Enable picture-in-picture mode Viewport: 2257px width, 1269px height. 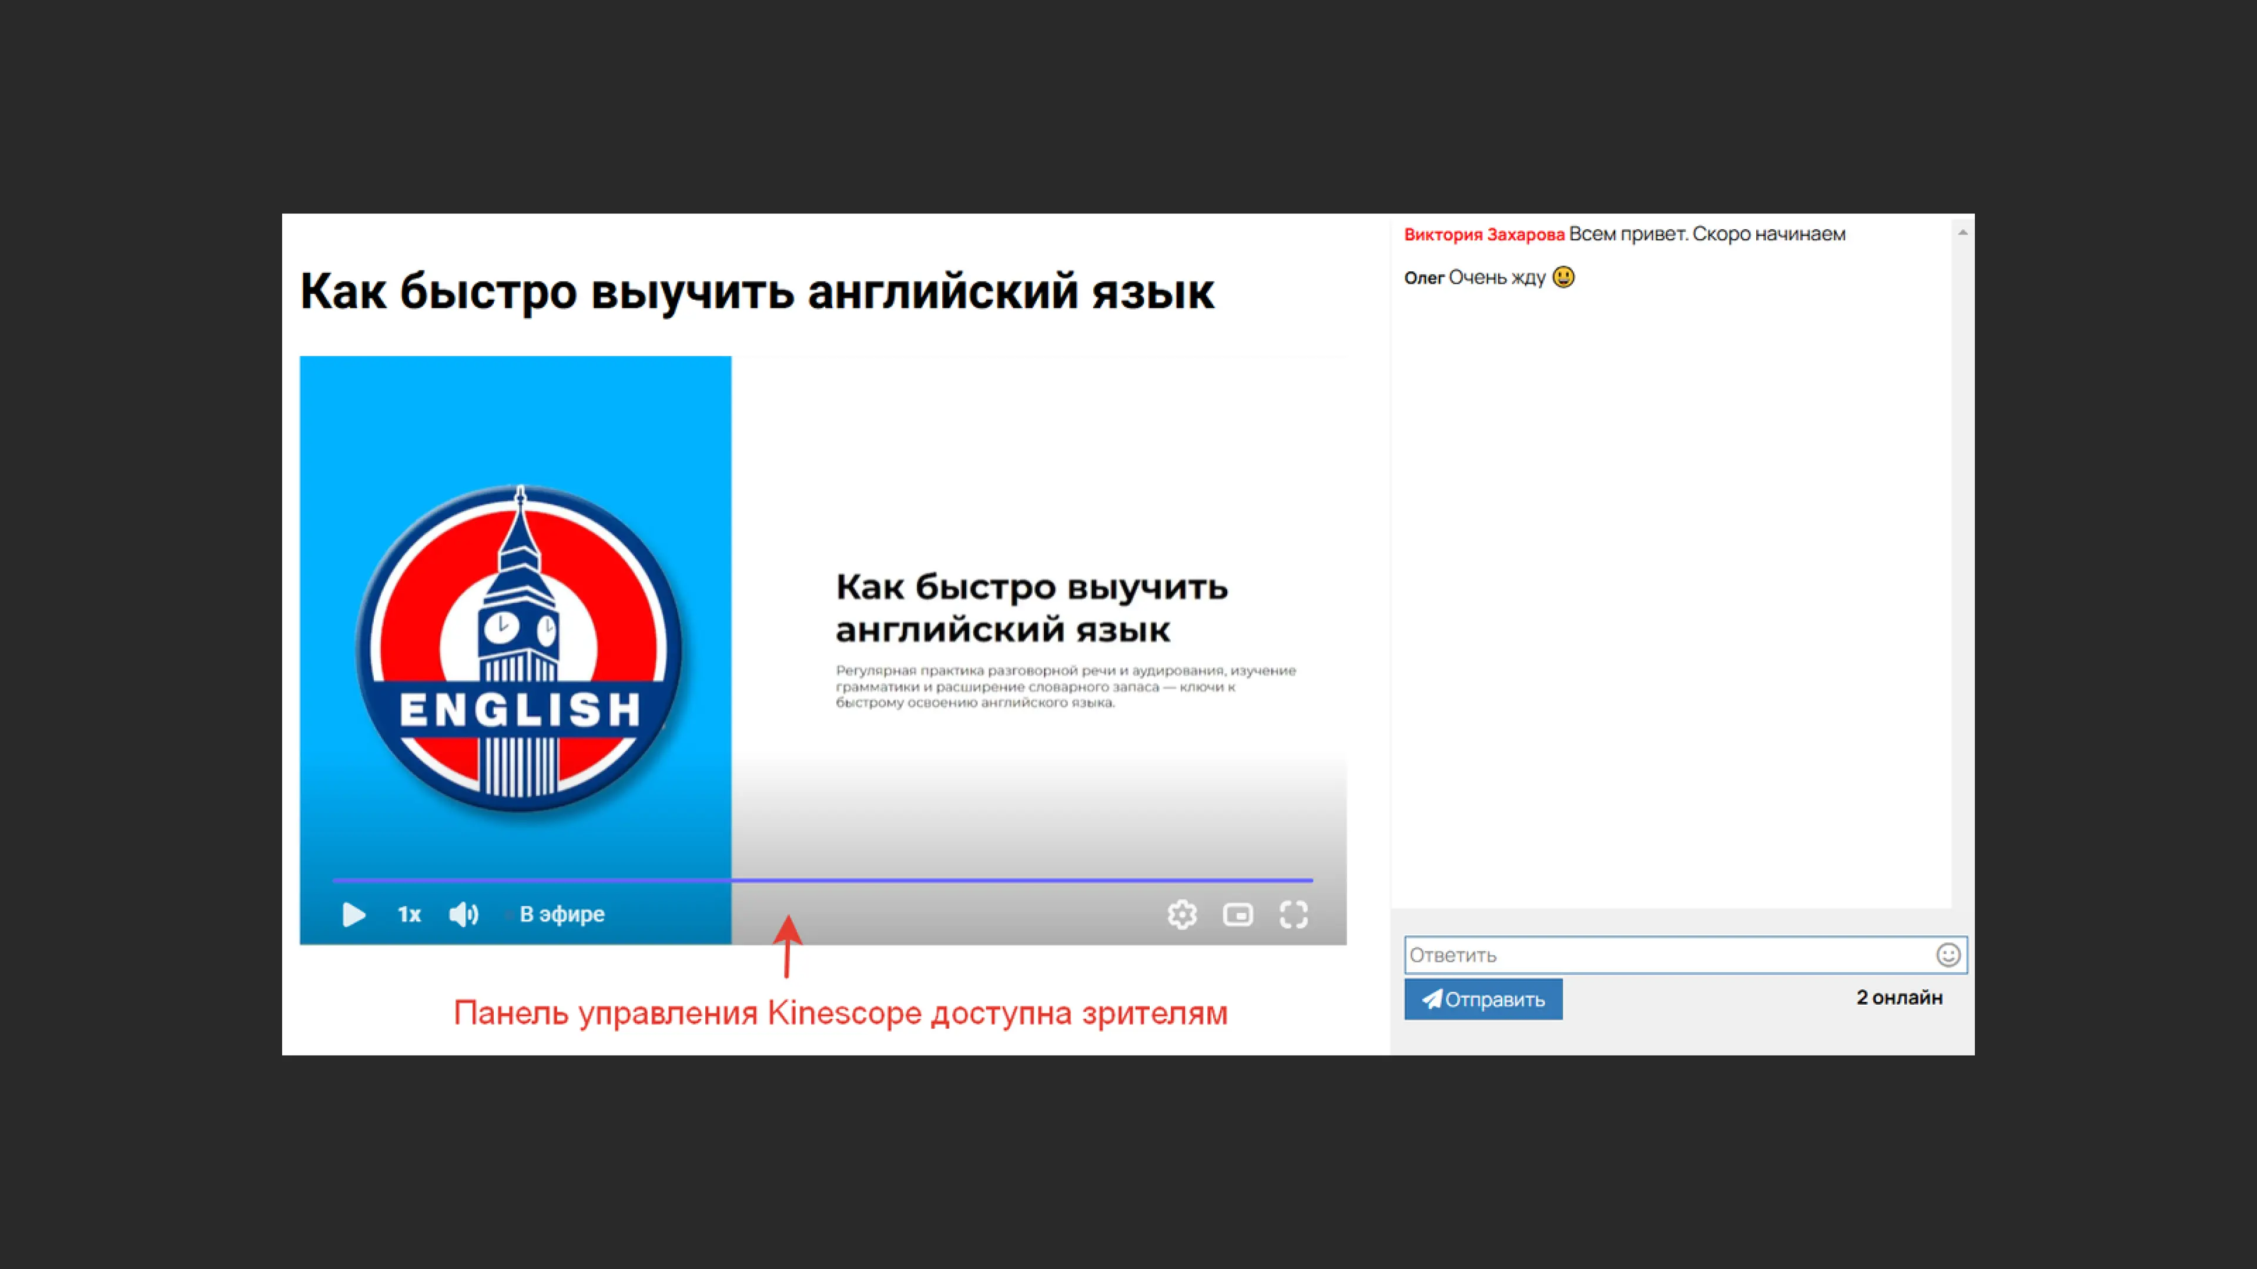1238,914
